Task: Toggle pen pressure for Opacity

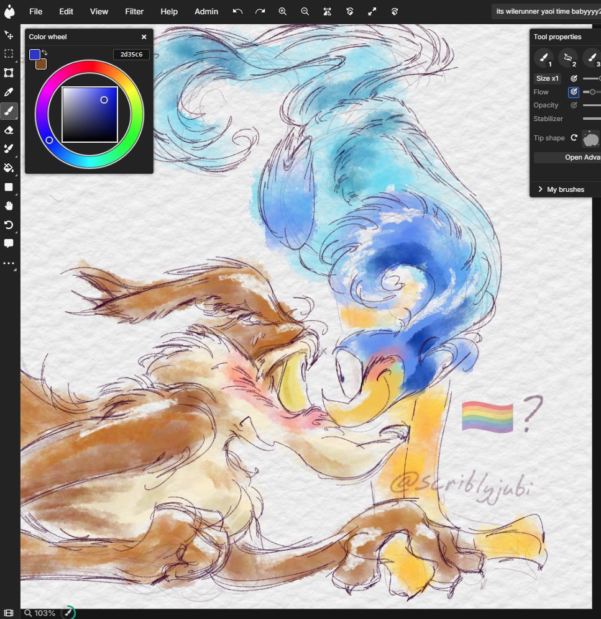Action: pyautogui.click(x=574, y=105)
